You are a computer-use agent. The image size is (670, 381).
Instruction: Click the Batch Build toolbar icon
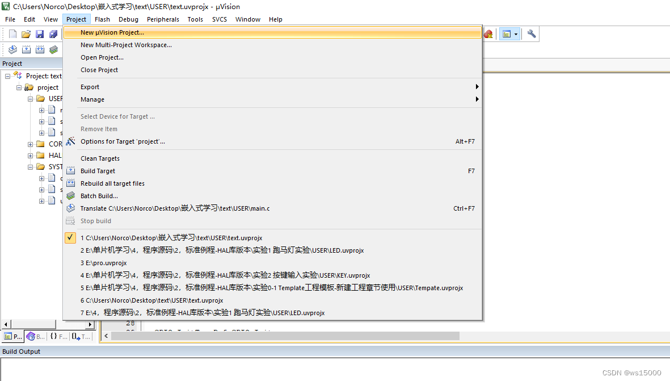53,49
